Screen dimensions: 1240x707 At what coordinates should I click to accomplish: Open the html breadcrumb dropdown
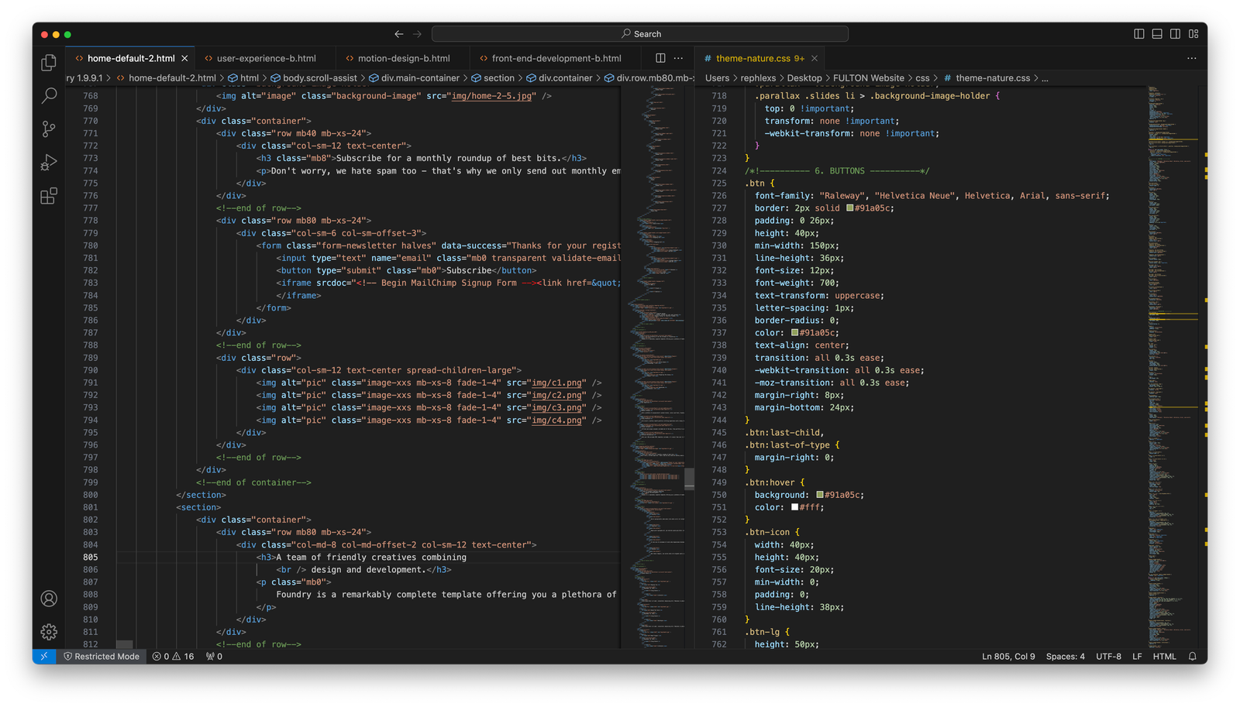click(243, 77)
